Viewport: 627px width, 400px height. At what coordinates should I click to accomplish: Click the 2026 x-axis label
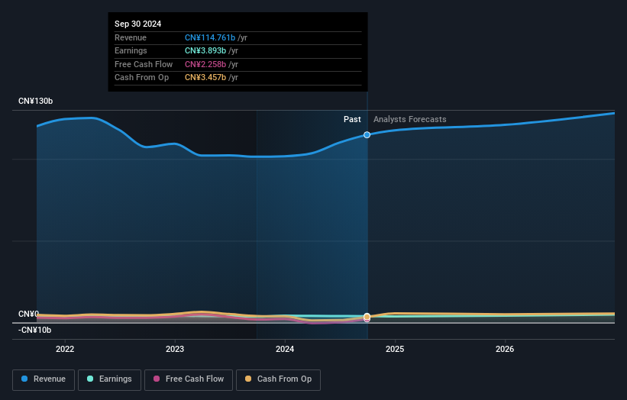pyautogui.click(x=505, y=349)
